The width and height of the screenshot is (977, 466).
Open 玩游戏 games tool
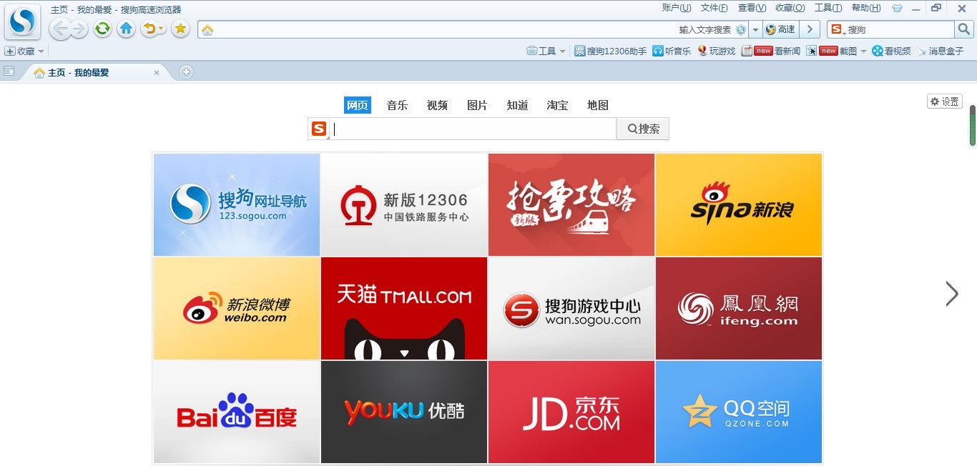tap(716, 51)
